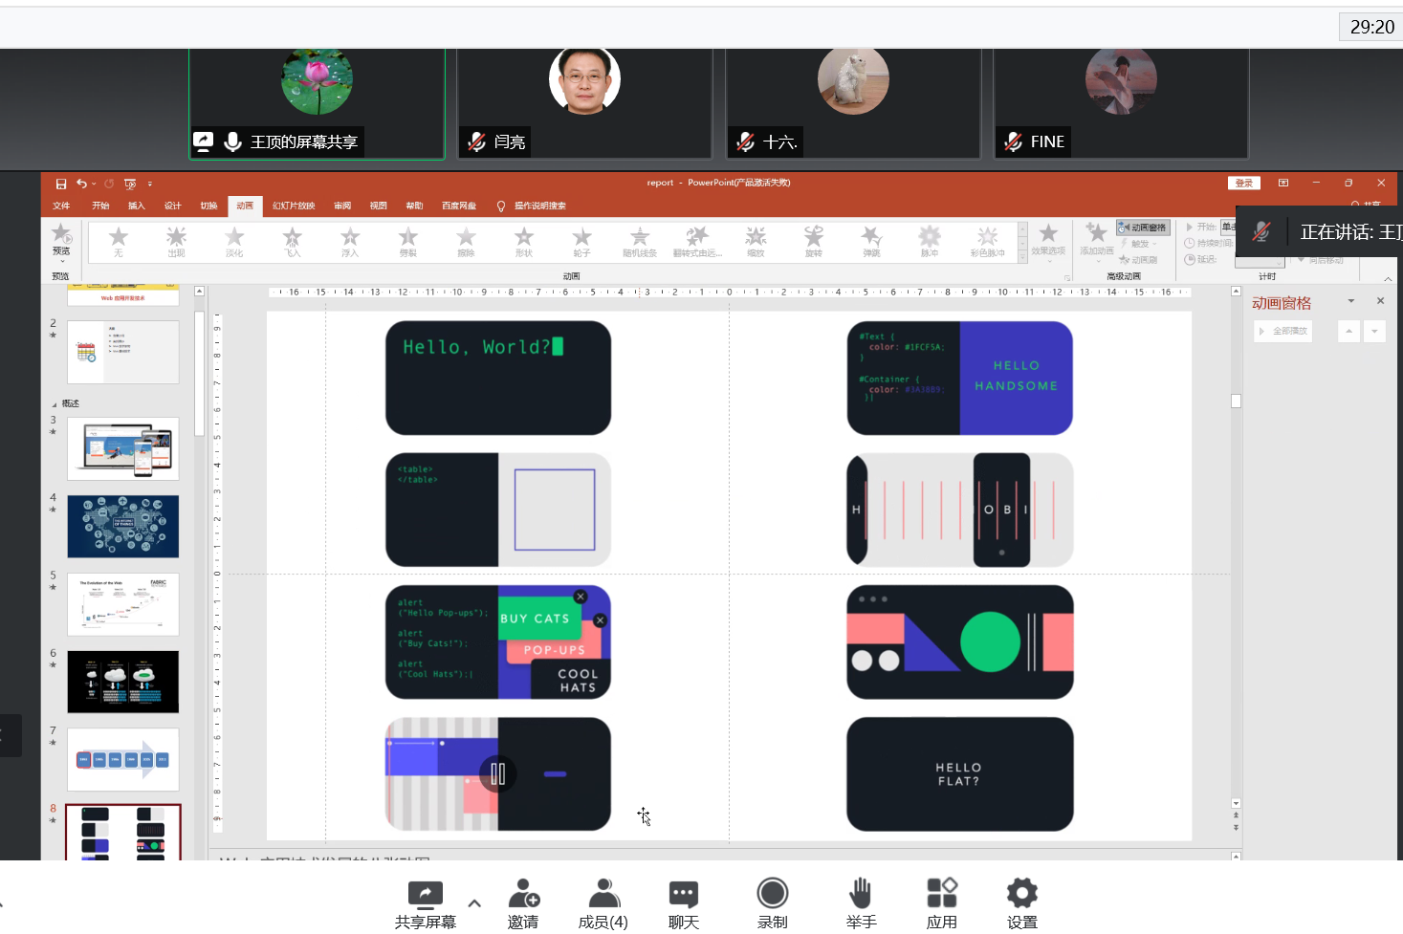Screen dimensions: 1403x934
Task: Open the Chat (聊天) panel
Action: click(x=683, y=895)
